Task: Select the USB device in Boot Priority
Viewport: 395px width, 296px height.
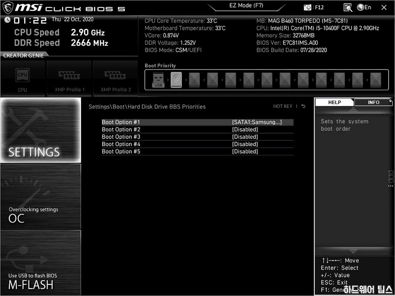Action: (x=158, y=80)
